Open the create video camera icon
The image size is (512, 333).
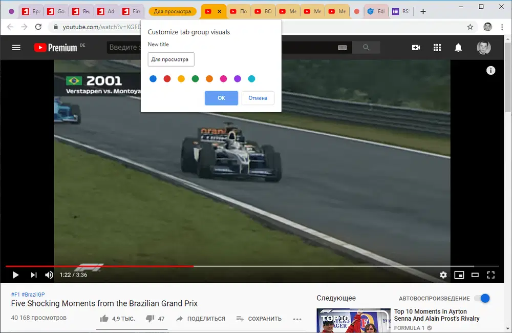(x=416, y=48)
